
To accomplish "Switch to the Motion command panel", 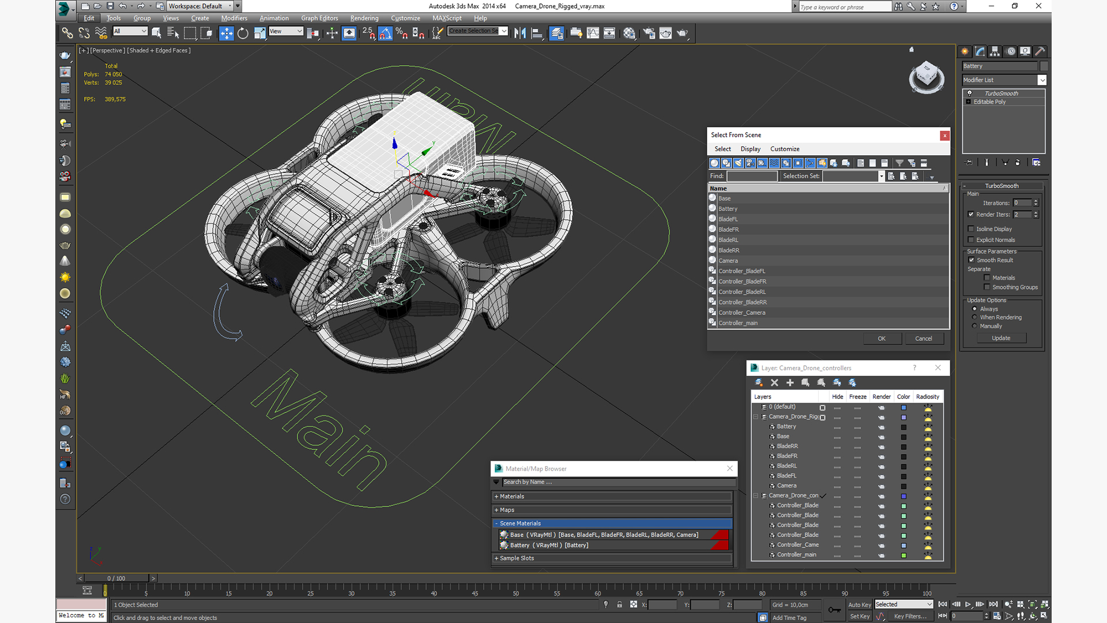I will (1010, 51).
